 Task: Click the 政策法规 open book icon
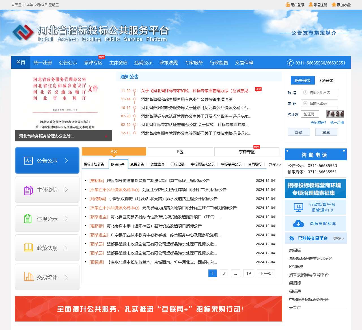pos(28,247)
